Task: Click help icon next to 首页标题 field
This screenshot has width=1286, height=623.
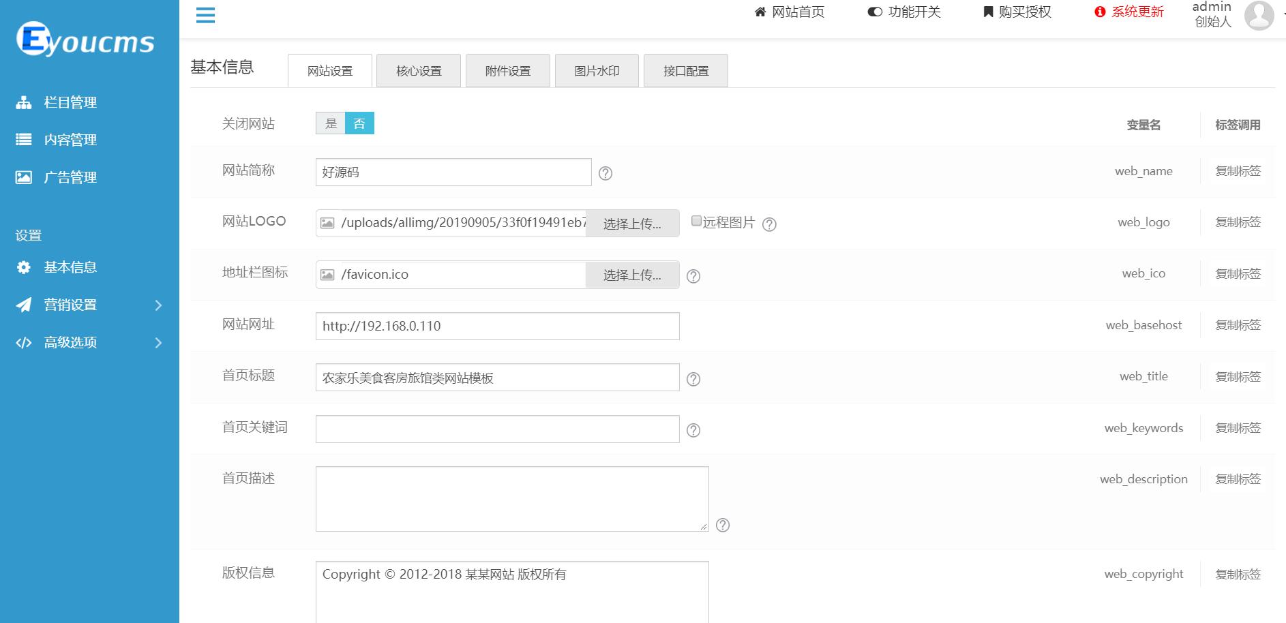Action: point(693,379)
